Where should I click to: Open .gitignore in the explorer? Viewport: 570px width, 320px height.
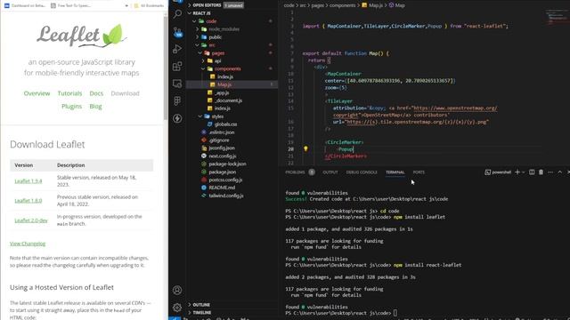click(x=219, y=140)
